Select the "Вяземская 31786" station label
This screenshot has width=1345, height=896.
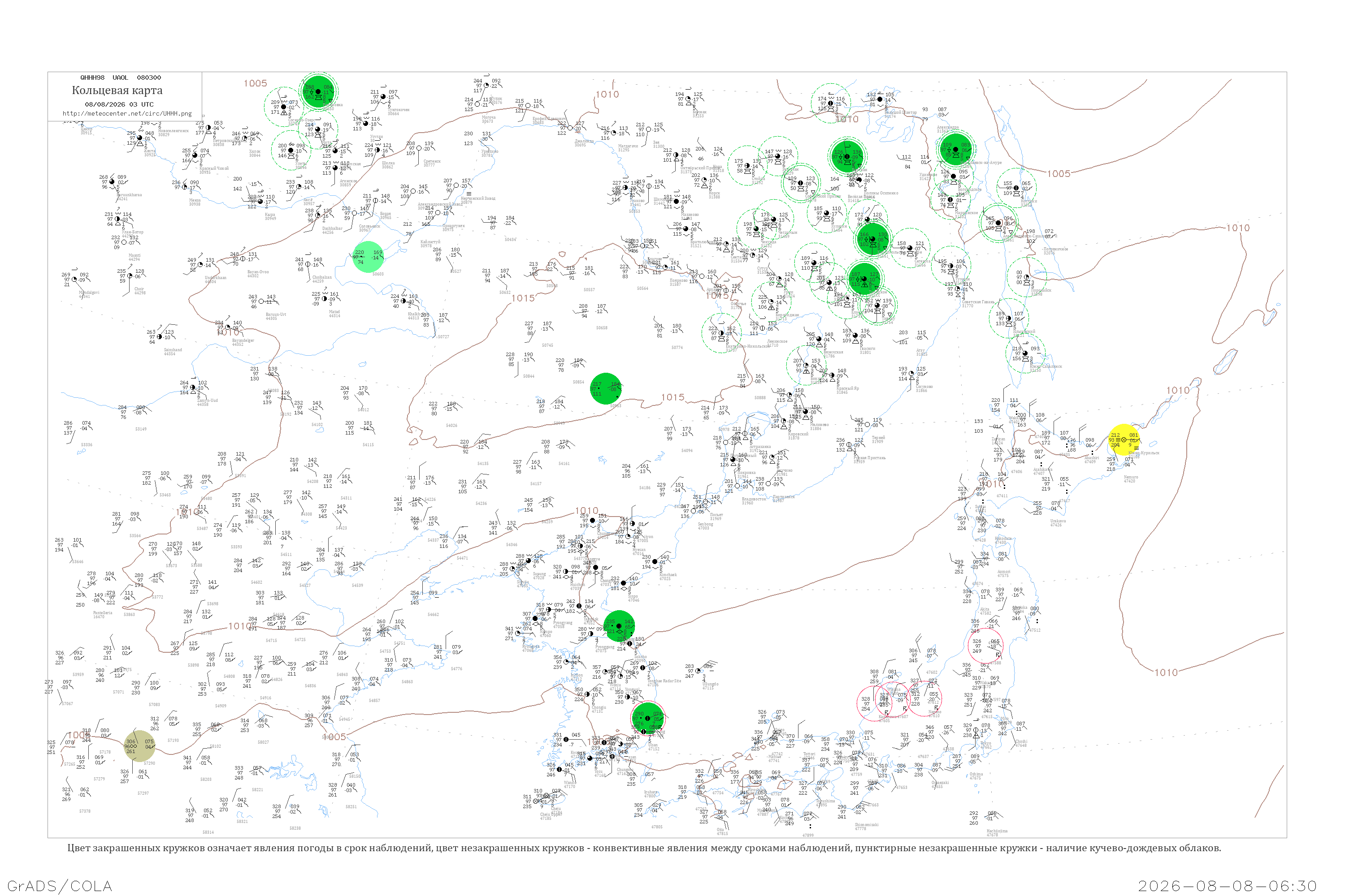tap(833, 354)
